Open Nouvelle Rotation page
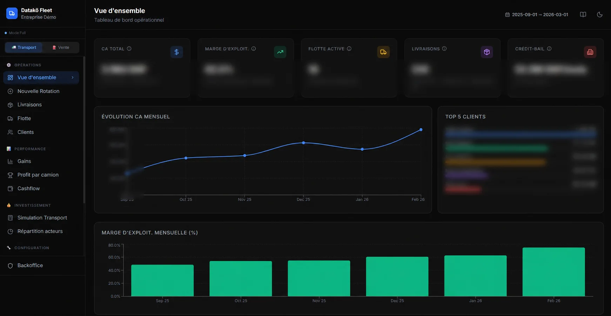 (x=41, y=91)
